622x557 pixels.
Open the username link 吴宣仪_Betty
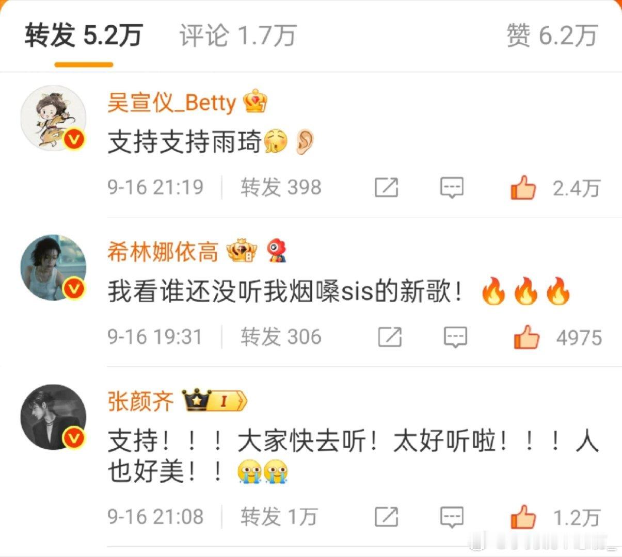[171, 103]
